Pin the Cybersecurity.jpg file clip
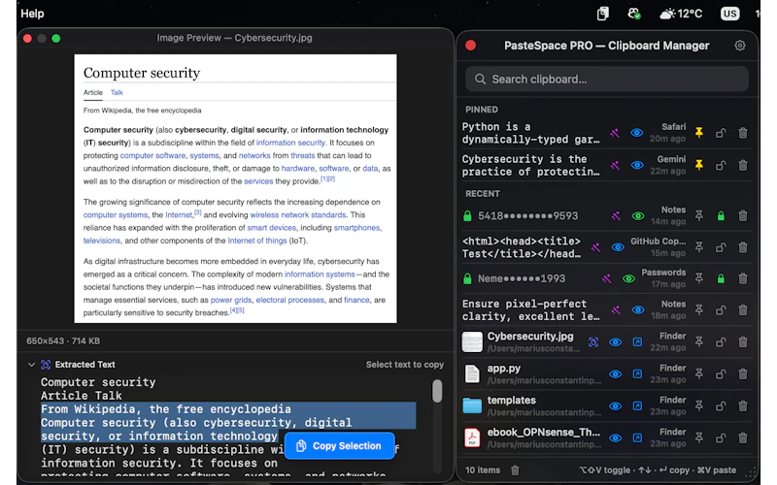The height and width of the screenshot is (485, 777). pos(698,341)
